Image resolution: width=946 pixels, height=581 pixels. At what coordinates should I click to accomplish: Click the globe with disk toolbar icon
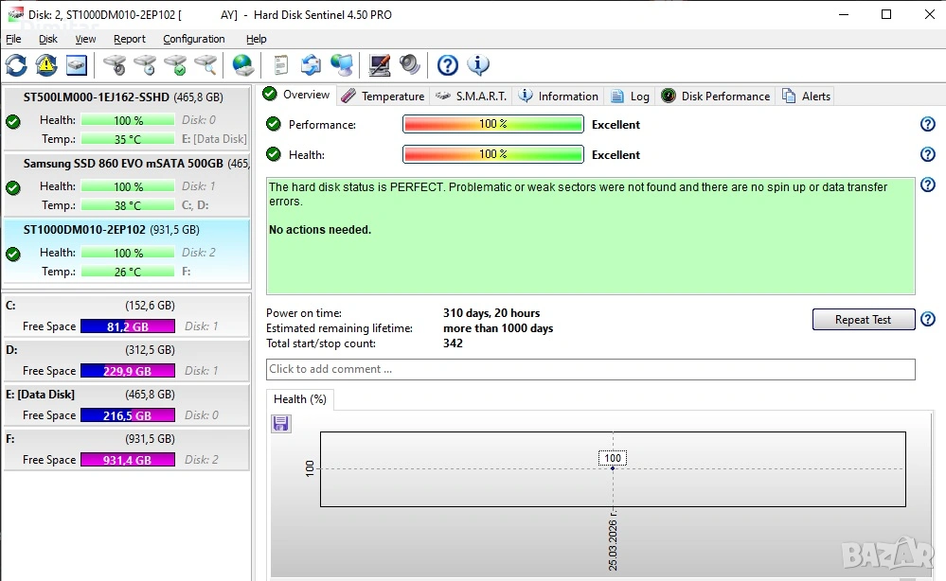pos(243,65)
